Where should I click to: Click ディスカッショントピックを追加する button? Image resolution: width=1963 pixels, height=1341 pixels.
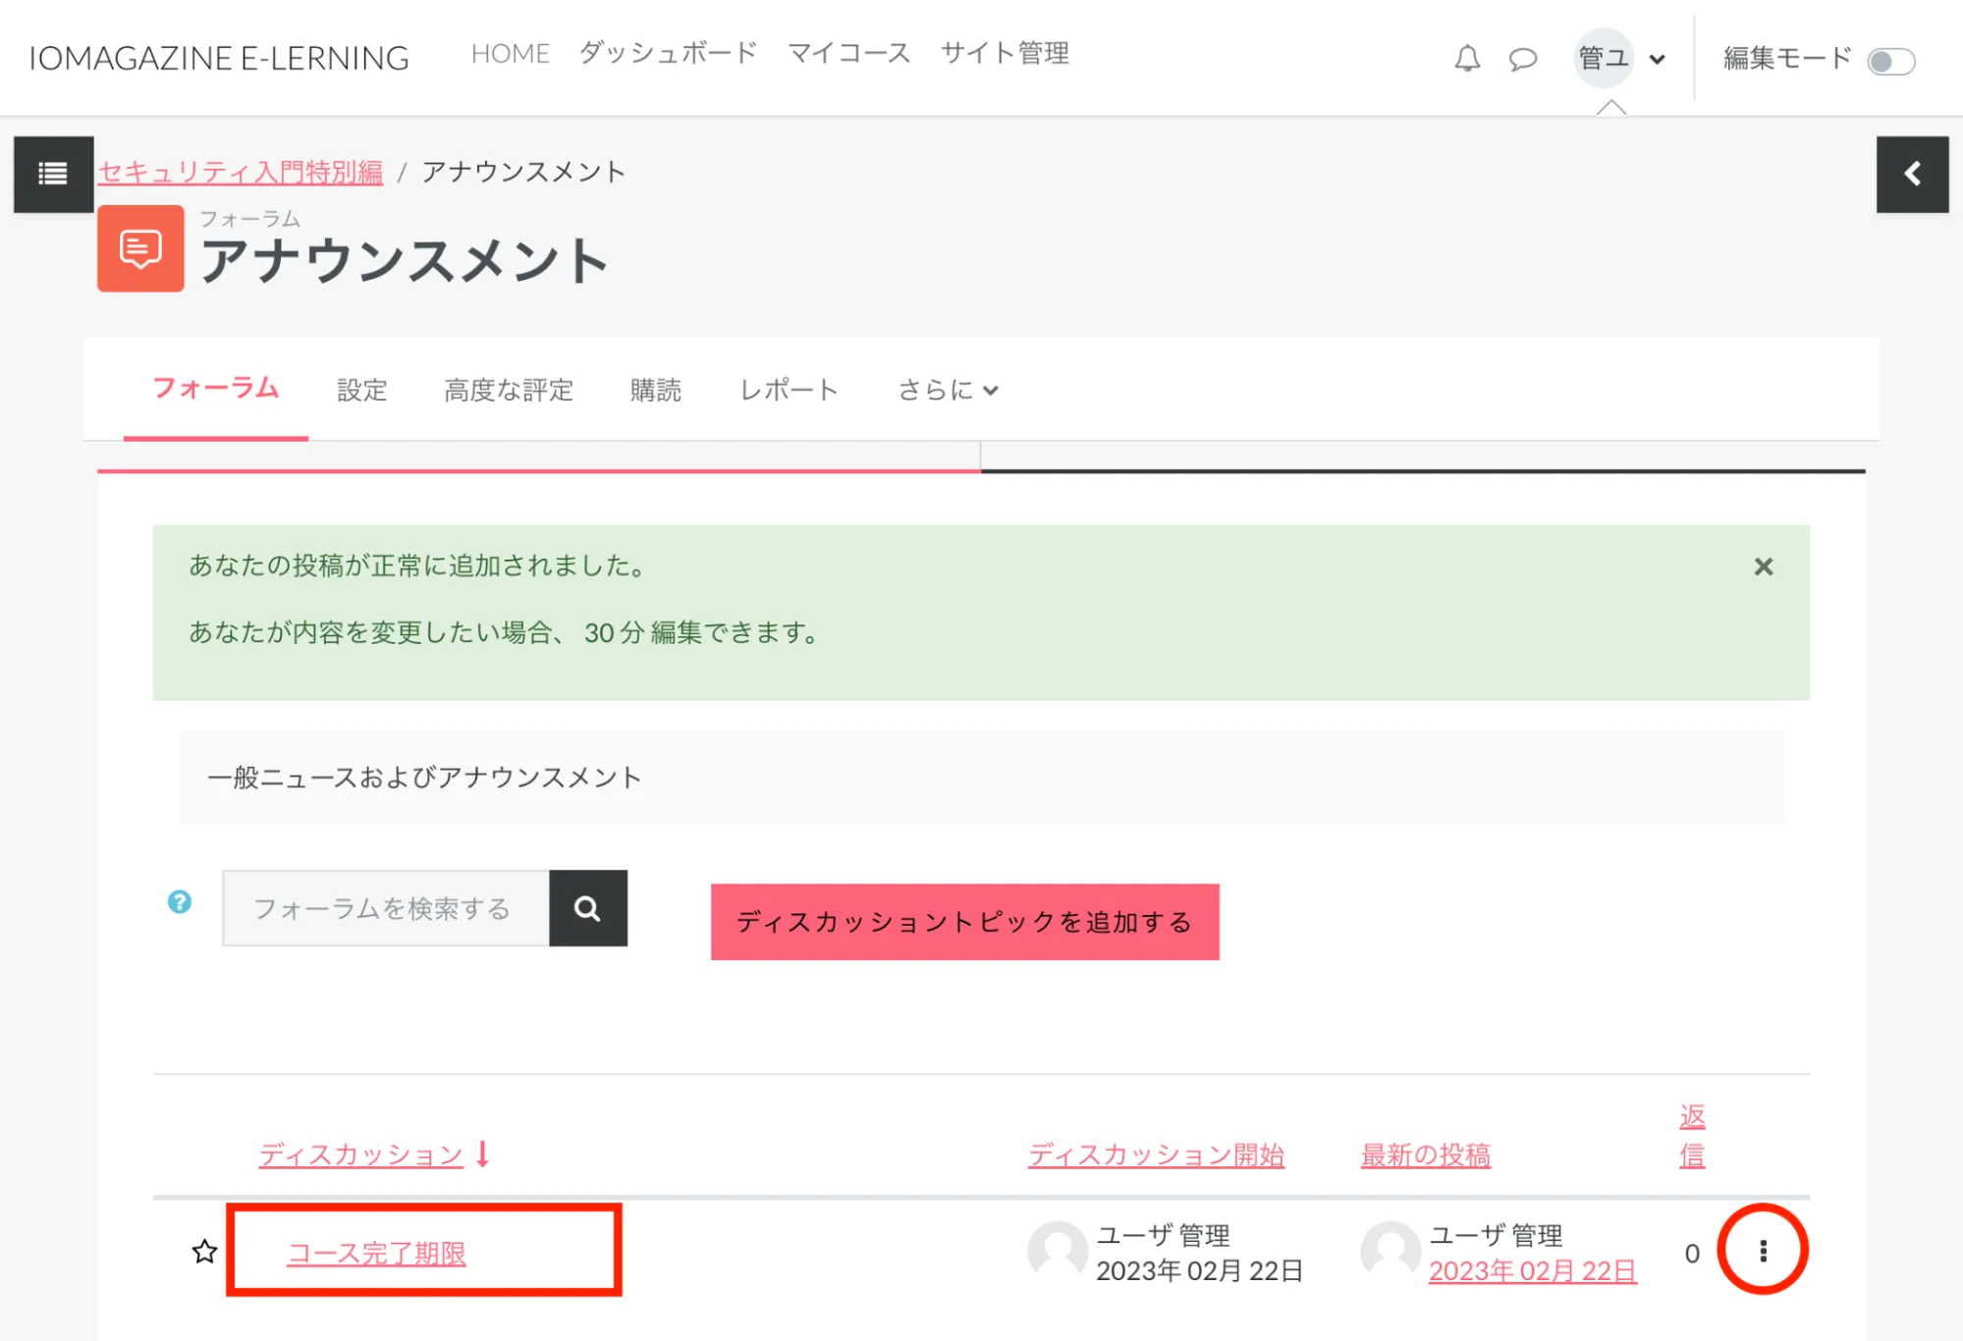(x=964, y=922)
